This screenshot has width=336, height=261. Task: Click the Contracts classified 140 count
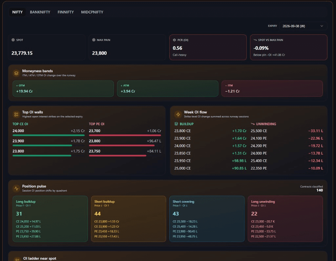point(320,190)
